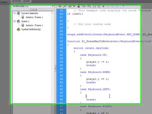The width and height of the screenshot is (152, 114).
Task: Click the 'case Keyboard.LEFT:' line
Action: click(x=95, y=89)
